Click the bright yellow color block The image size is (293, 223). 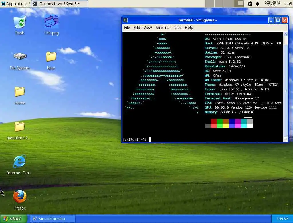coord(226,126)
